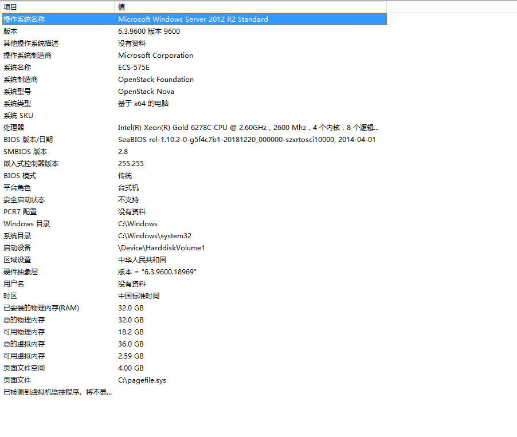
Task: Select the PCR7 配置 row
Action: tap(194, 211)
